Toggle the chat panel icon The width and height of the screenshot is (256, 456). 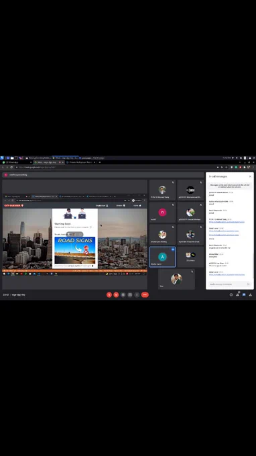[x=244, y=294]
